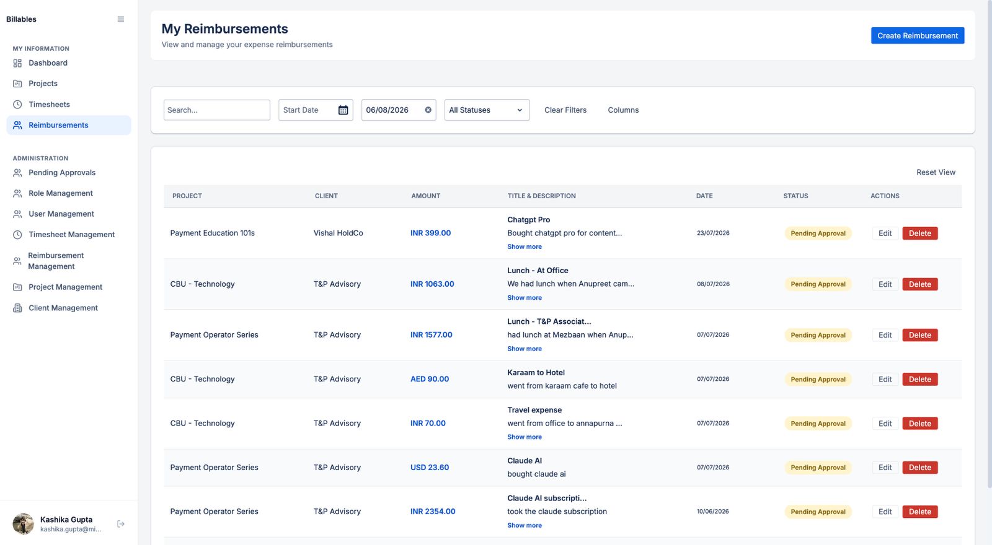Show more of Chatgpt Pro description

(525, 247)
